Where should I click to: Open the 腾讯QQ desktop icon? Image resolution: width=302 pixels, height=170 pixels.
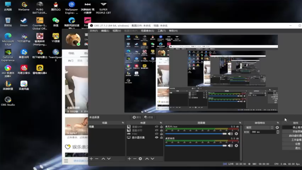[x=55, y=6]
